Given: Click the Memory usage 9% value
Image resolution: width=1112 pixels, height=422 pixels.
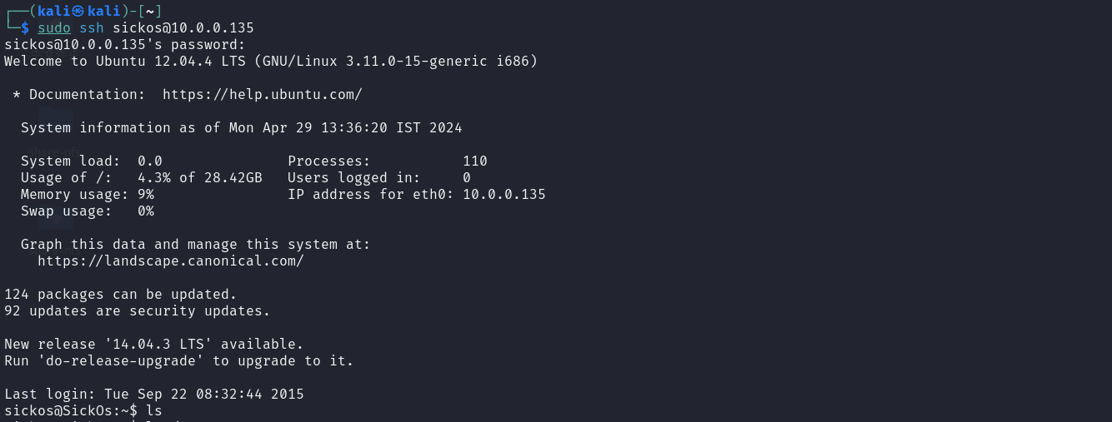Looking at the screenshot, I should point(146,194).
